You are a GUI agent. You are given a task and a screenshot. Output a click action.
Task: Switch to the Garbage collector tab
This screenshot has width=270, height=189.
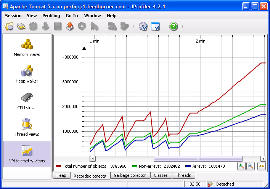(x=130, y=175)
